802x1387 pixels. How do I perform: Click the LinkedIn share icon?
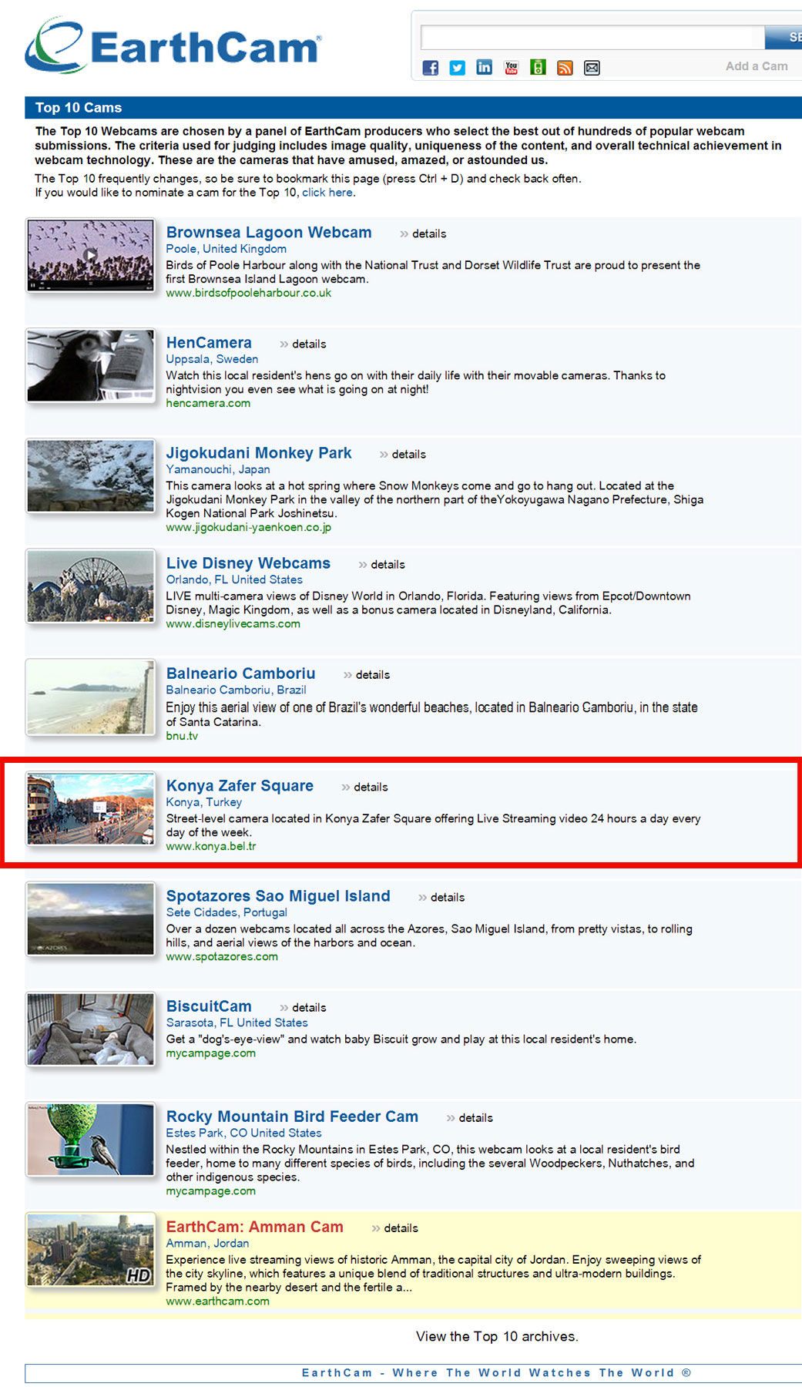coord(484,68)
